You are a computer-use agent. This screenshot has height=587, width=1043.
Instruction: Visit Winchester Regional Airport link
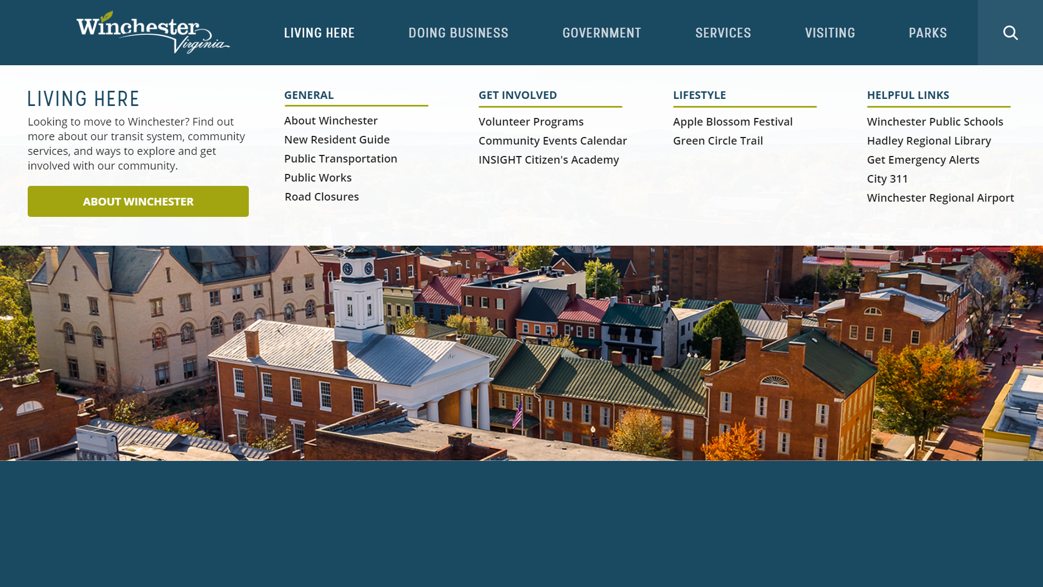point(940,198)
